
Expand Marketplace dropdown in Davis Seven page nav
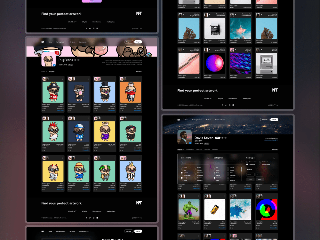tap(197, 120)
